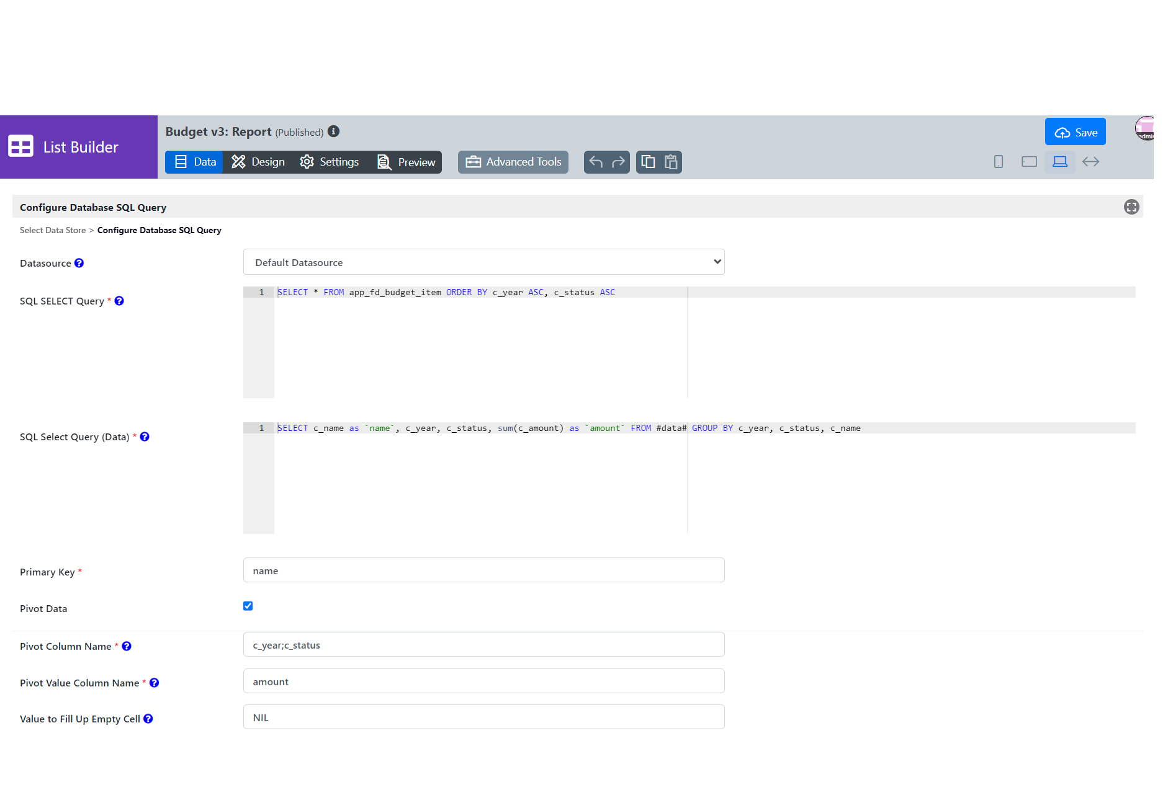Click the paste clipboard icon

click(671, 162)
